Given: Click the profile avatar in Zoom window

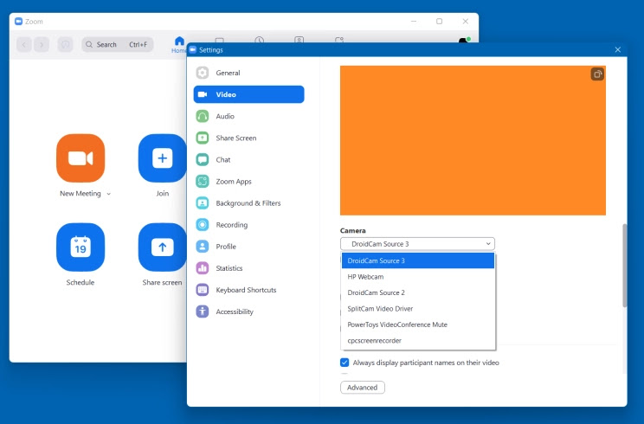Looking at the screenshot, I should (x=464, y=40).
